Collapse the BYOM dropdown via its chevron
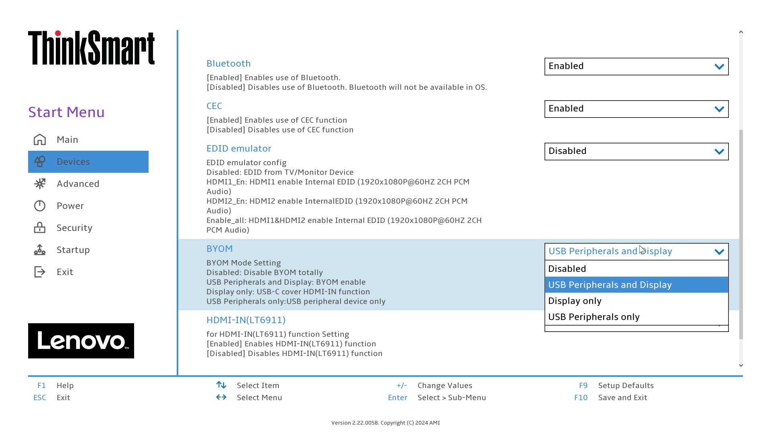The height and width of the screenshot is (433, 771). 719,252
